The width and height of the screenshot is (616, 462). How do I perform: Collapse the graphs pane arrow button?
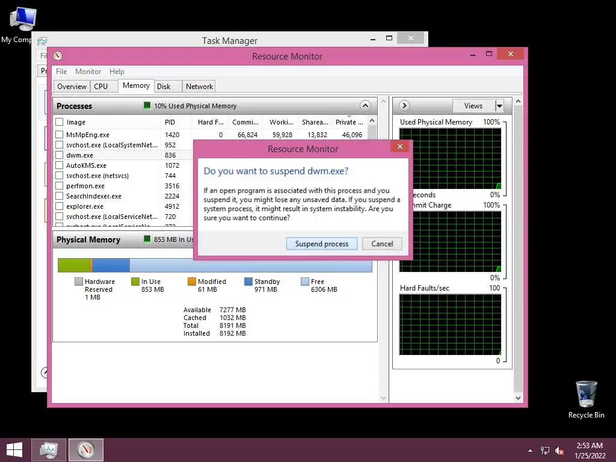click(404, 106)
